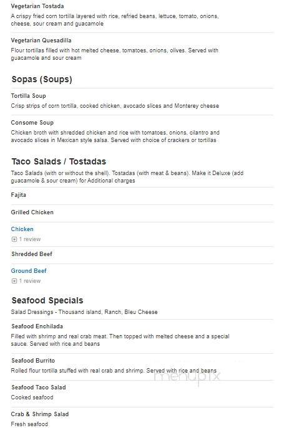This screenshot has width=299, height=428.
Task: Select the Crab & Shrimp Salad item
Action: point(40,414)
